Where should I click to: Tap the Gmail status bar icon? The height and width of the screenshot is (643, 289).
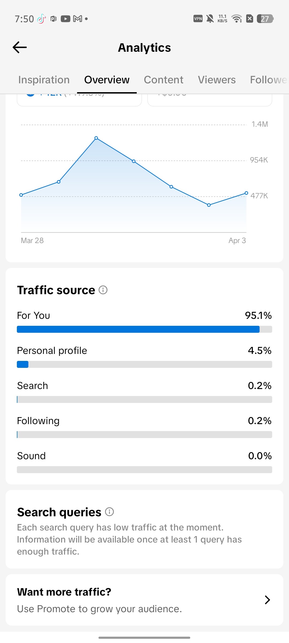(x=78, y=19)
